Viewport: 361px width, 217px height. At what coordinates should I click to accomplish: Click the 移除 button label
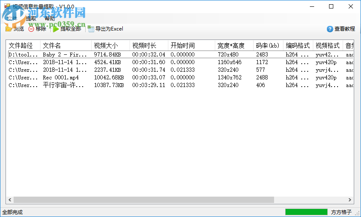coord(41,29)
